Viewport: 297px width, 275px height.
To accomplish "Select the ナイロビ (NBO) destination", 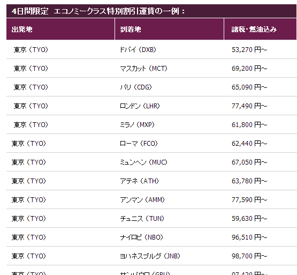I will (141, 237).
